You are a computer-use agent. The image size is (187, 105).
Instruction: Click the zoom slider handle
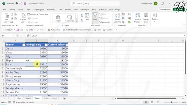click(x=172, y=102)
